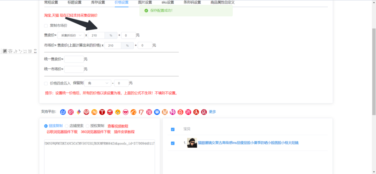Click the sunglasses product thumbnail
This screenshot has width=376, height=174.
point(192,143)
